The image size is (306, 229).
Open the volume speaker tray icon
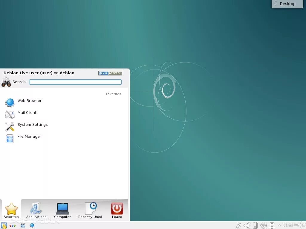pyautogui.click(x=247, y=225)
